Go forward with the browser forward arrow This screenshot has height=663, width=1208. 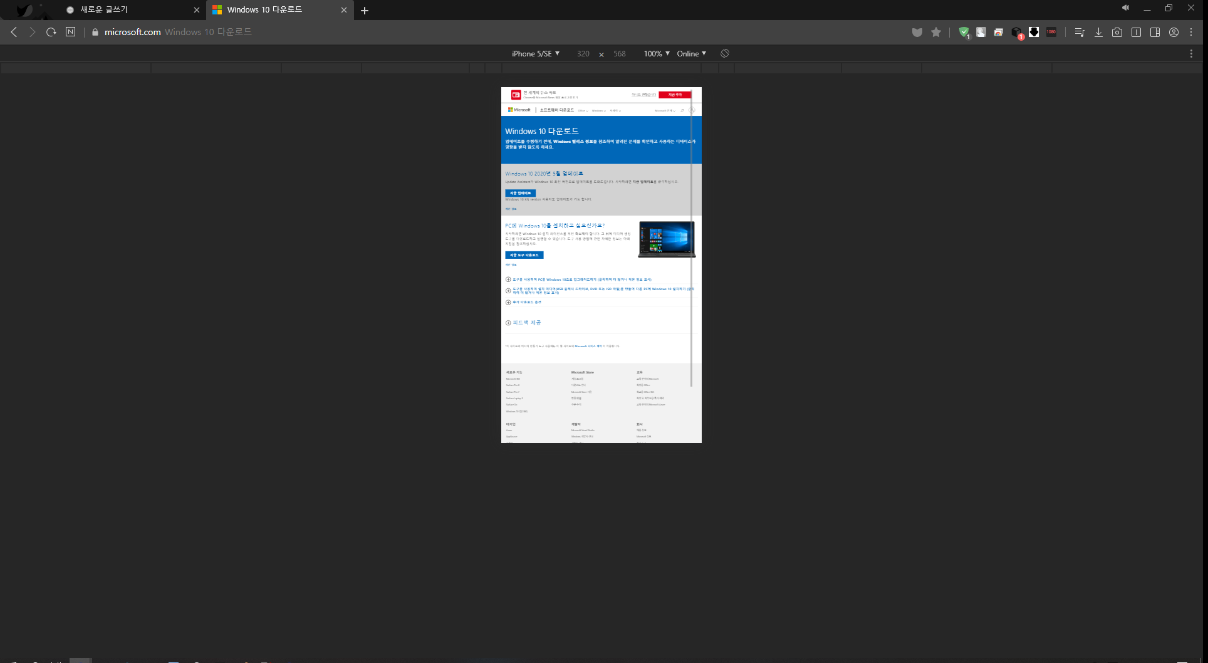coord(33,32)
